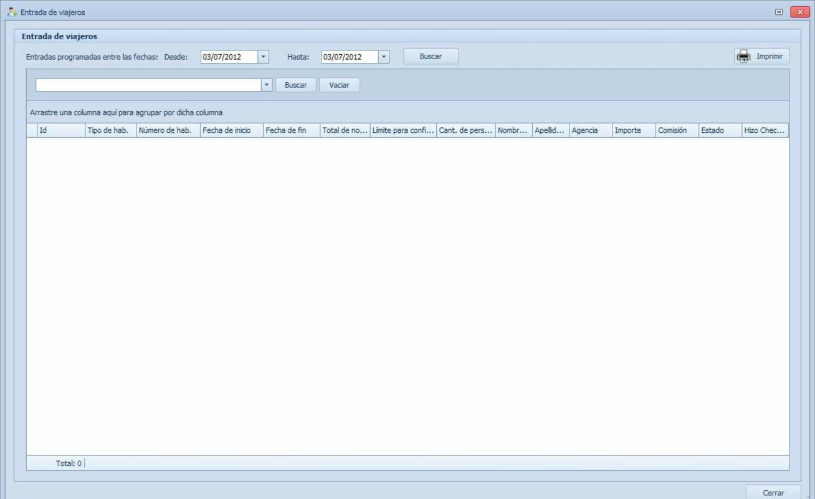The height and width of the screenshot is (499, 815).
Task: Sort by Número de hab. column header
Action: pos(168,130)
